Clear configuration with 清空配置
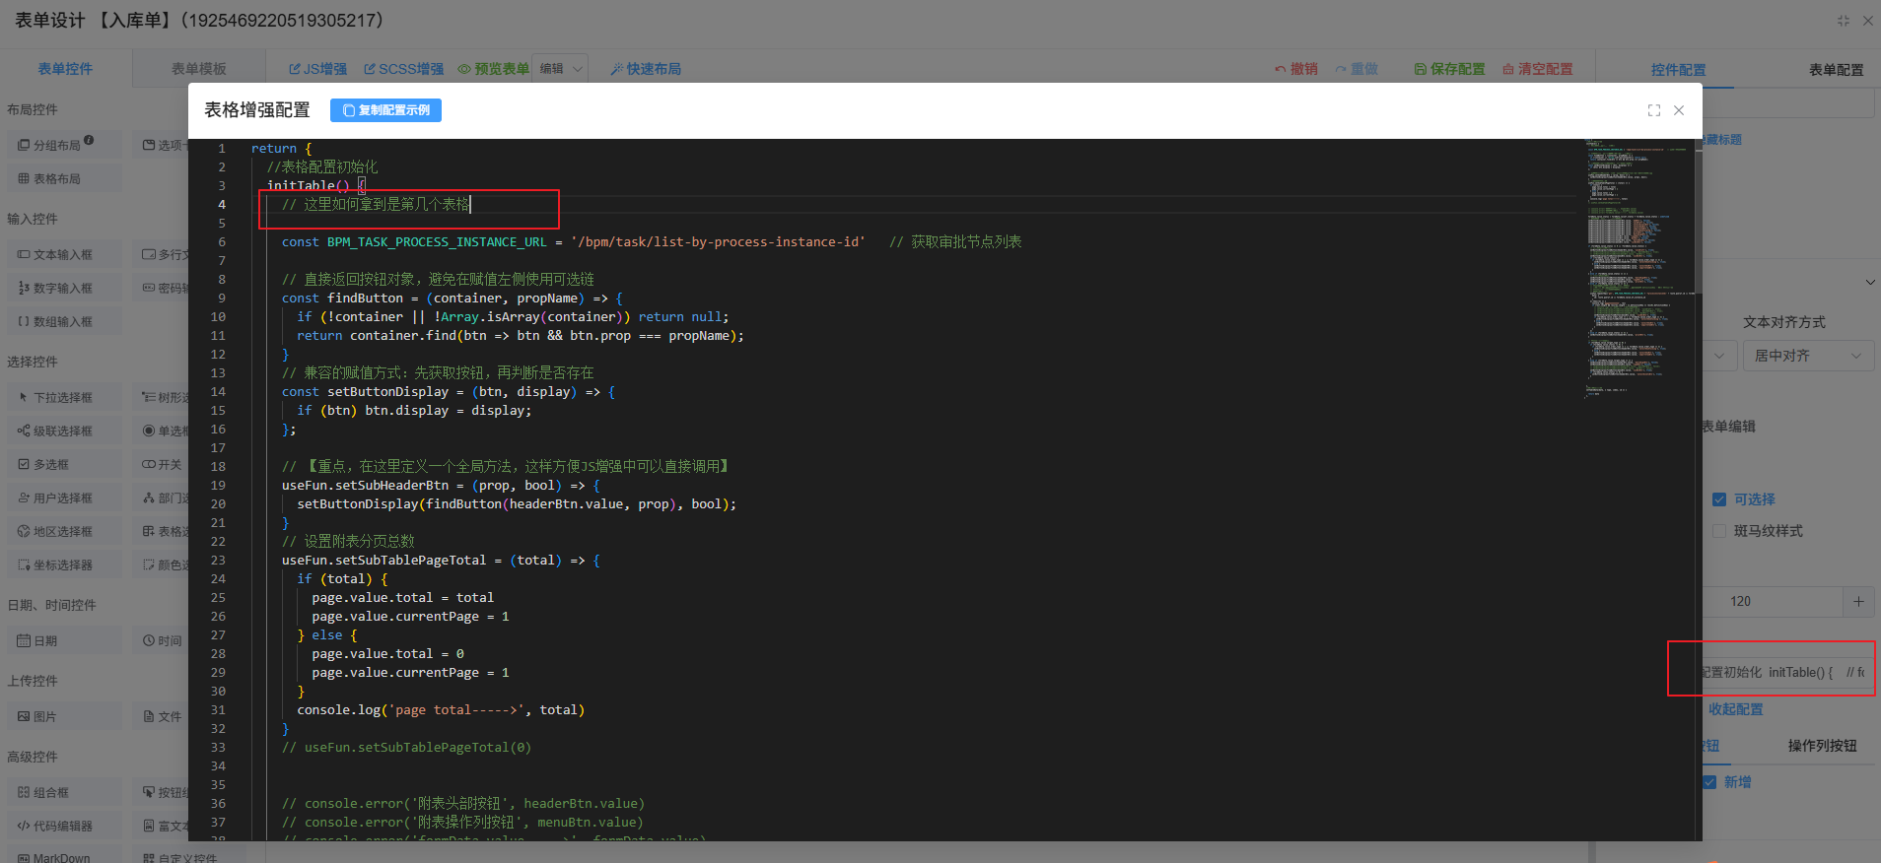The image size is (1881, 863). 1537,69
